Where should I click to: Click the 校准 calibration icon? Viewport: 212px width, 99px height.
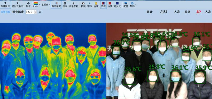pyautogui.click(x=65, y=5)
